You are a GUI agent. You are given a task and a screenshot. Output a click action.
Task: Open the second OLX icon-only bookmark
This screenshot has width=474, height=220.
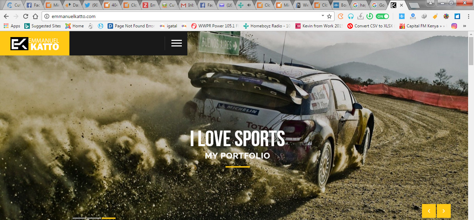(184, 26)
